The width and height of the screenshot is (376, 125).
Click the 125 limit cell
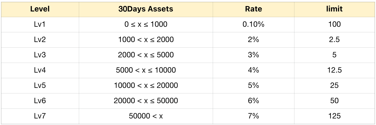pyautogui.click(x=334, y=116)
